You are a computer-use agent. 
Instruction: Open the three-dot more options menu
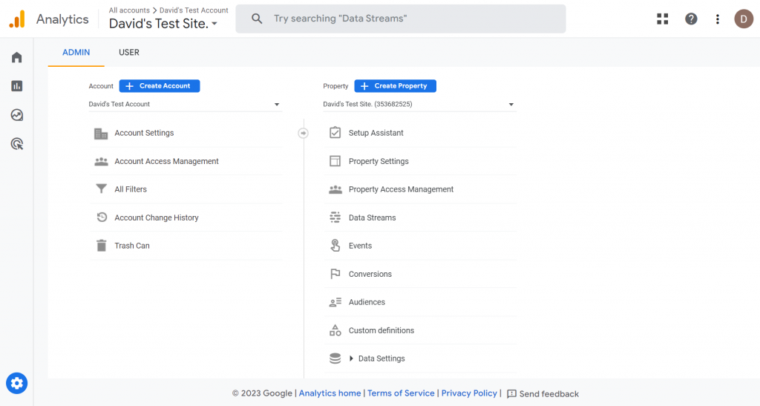[718, 19]
